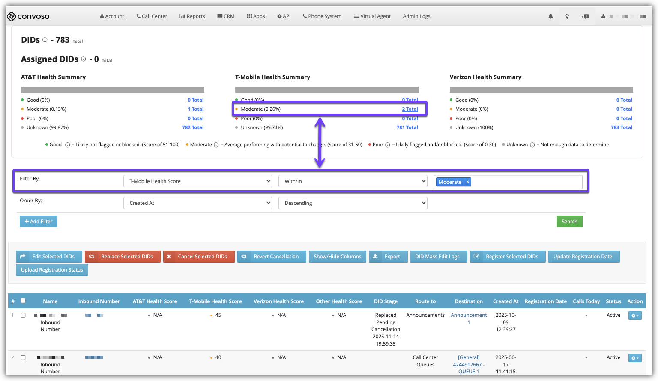Click the info icon next to DIDs
Viewport: 658px width, 381px height.
coord(45,40)
